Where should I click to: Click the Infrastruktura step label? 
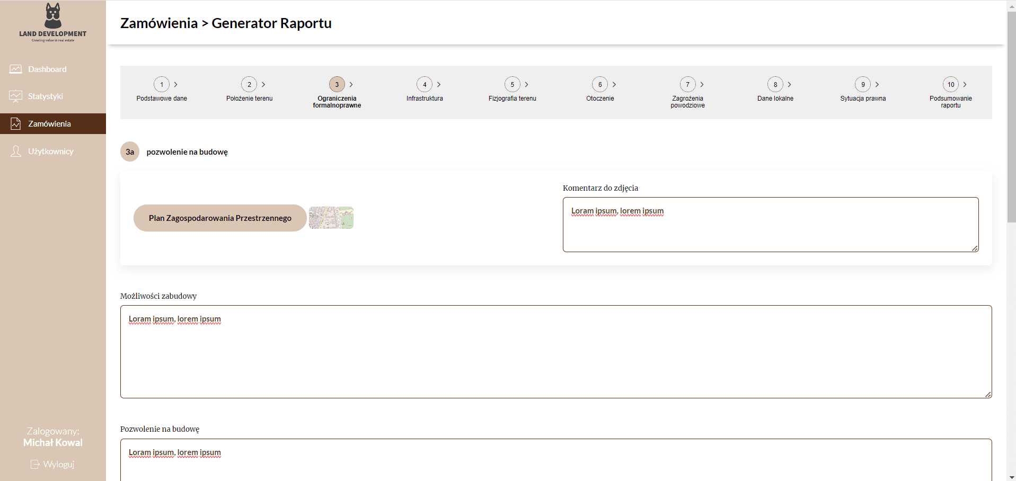click(425, 99)
